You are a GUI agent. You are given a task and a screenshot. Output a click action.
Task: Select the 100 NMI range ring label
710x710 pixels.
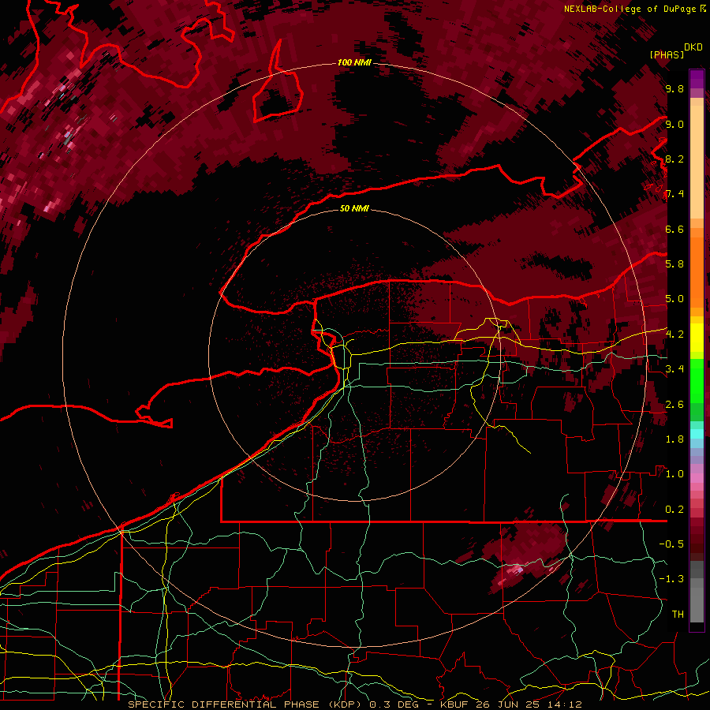point(354,62)
